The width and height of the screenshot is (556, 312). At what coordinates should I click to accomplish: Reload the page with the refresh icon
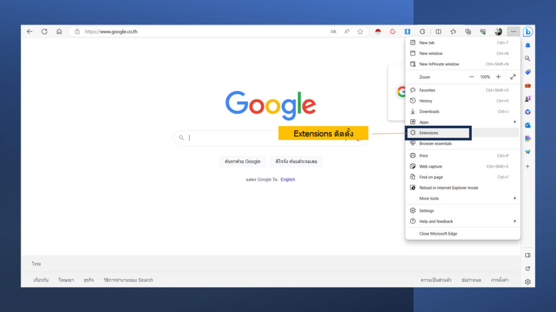click(x=45, y=31)
